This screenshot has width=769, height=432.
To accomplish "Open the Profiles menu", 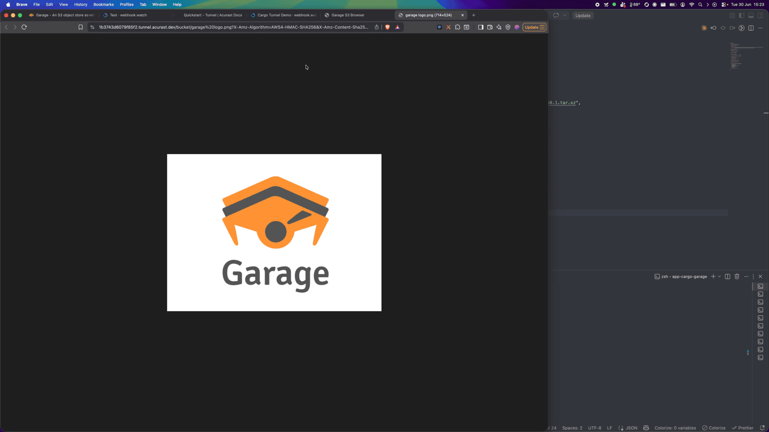I will (x=126, y=4).
